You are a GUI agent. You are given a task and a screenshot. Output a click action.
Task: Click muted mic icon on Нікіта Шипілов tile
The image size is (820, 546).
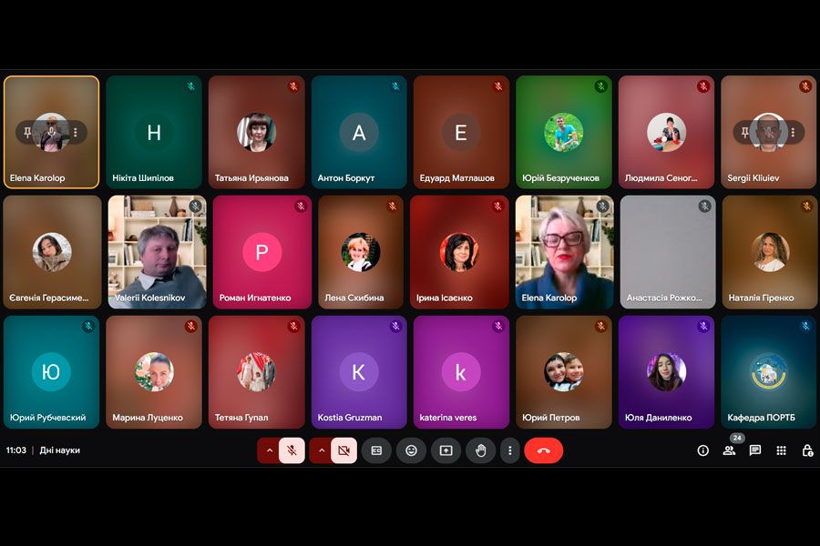191,86
